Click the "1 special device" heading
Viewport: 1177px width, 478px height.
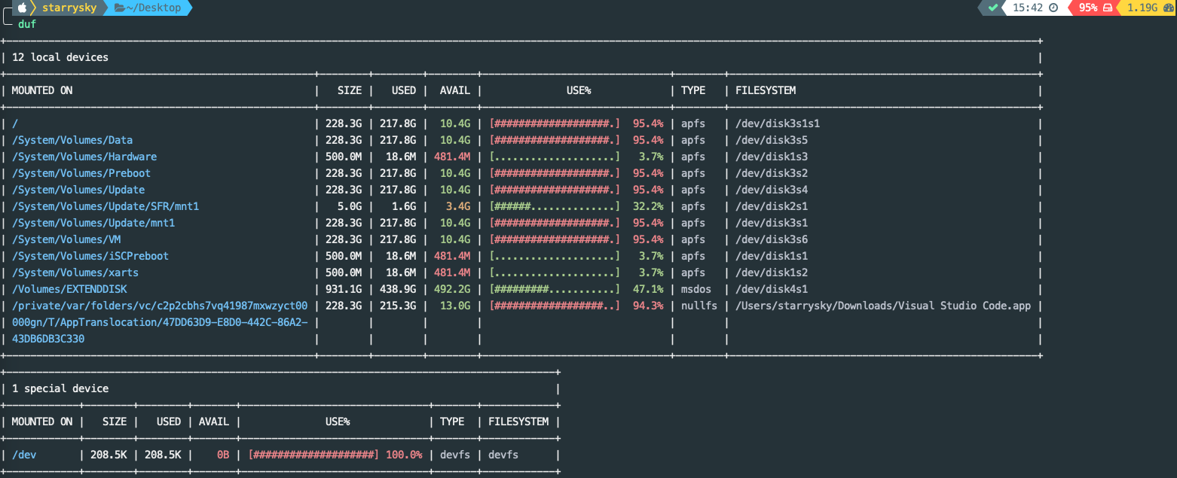point(60,388)
